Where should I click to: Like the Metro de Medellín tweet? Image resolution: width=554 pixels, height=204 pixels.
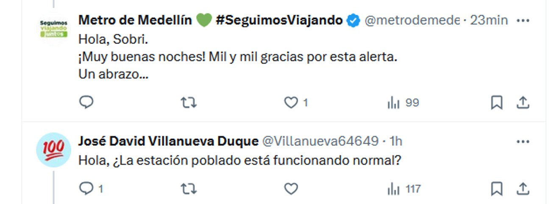point(291,103)
